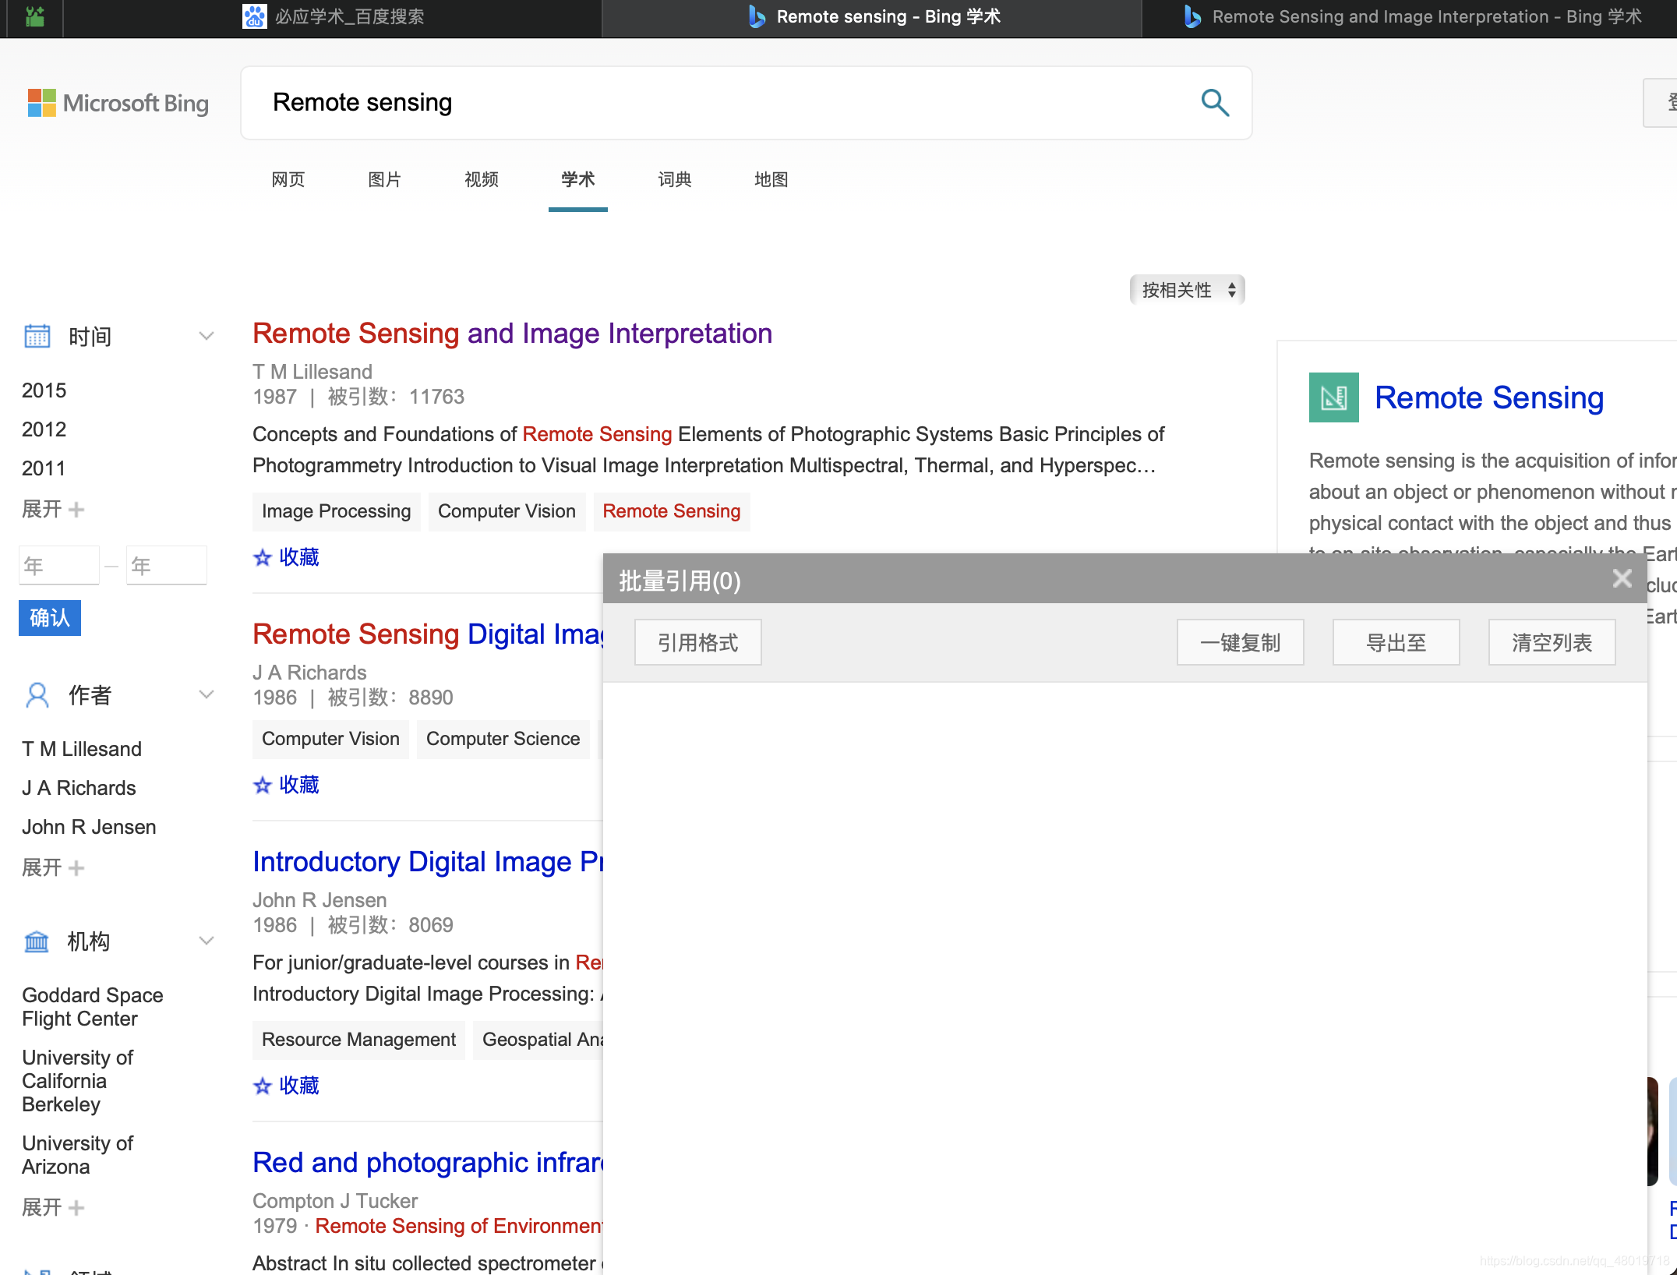Viewport: 1677px width, 1275px height.
Task: Filter by author J A Richards
Action: coord(79,788)
